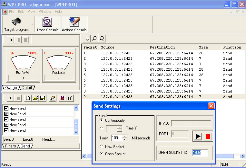
Task: Sort by the Function column header
Action: click(x=233, y=47)
